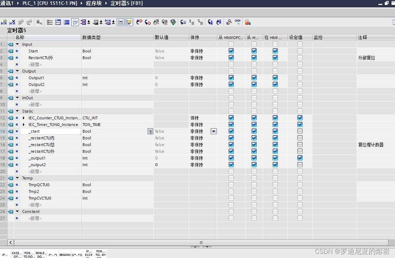This screenshot has height=258, width=395.
Task: Insert the CASE...OF... code snippet
Action: (17, 254)
